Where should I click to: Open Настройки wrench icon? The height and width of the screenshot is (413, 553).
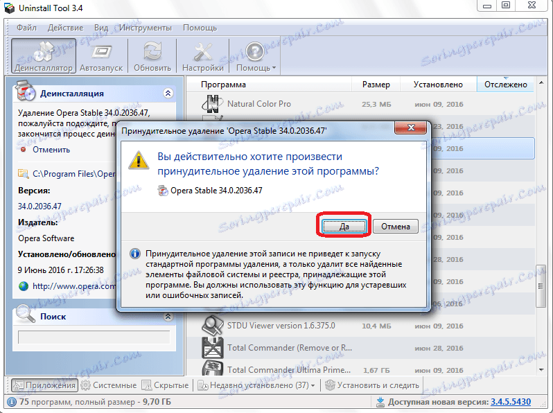point(203,52)
